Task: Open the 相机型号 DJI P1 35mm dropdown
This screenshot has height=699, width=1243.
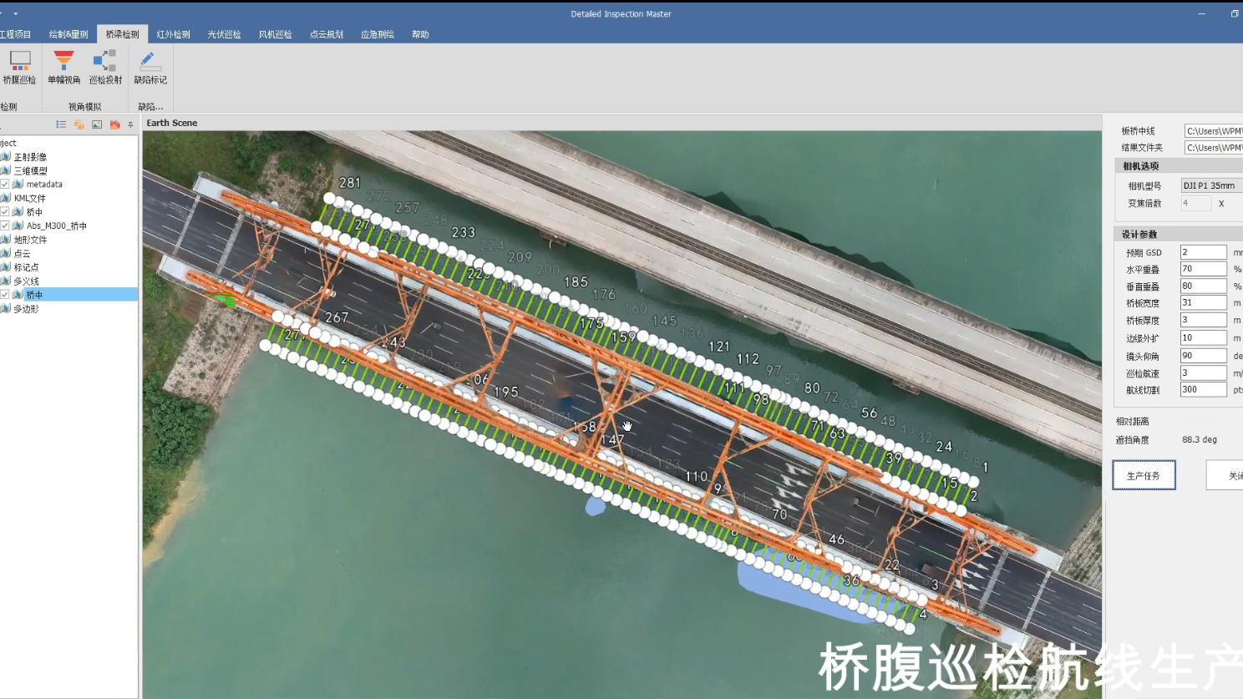Action: pyautogui.click(x=1211, y=185)
